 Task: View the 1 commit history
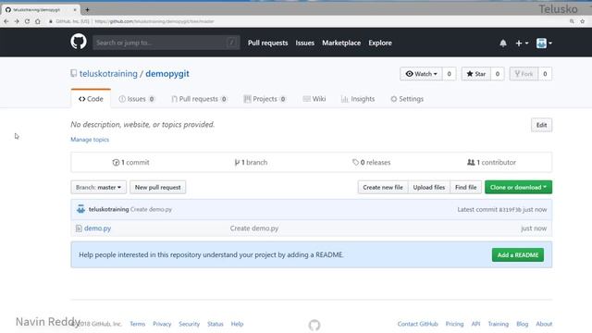coord(130,163)
